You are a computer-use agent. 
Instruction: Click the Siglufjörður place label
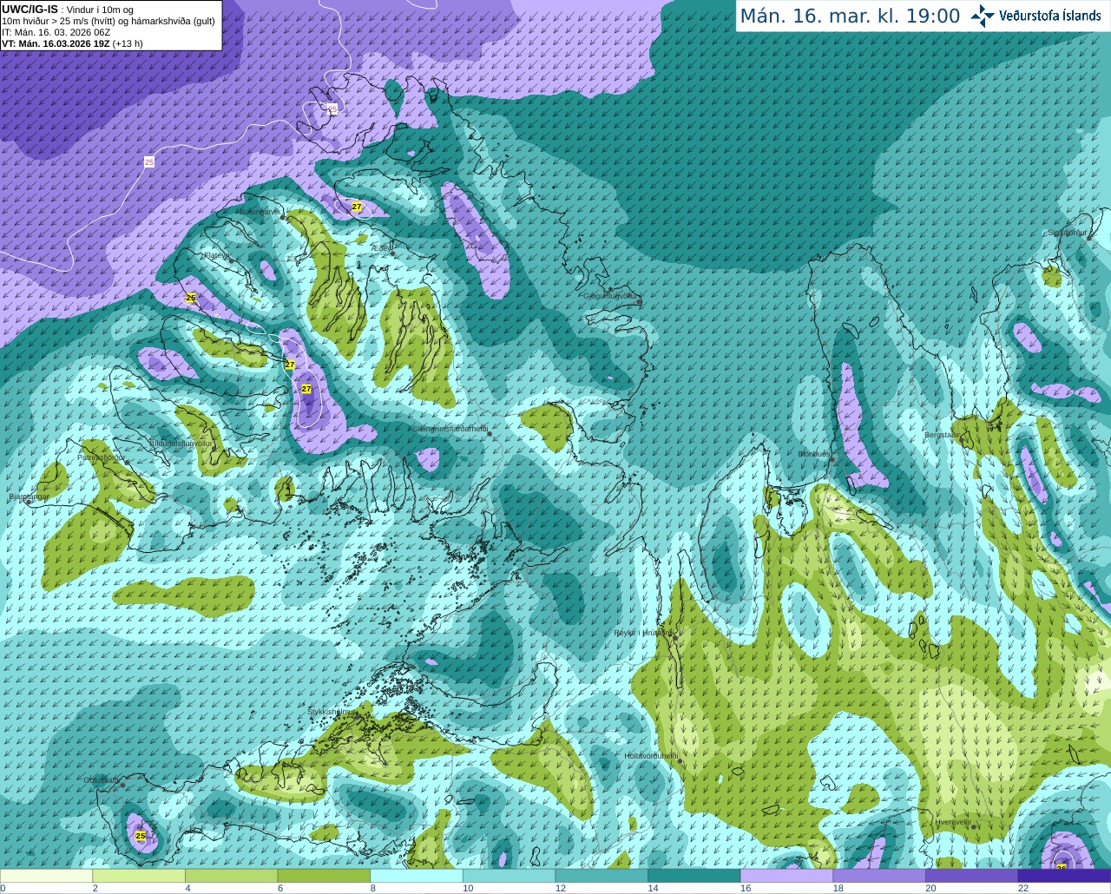point(1067,233)
